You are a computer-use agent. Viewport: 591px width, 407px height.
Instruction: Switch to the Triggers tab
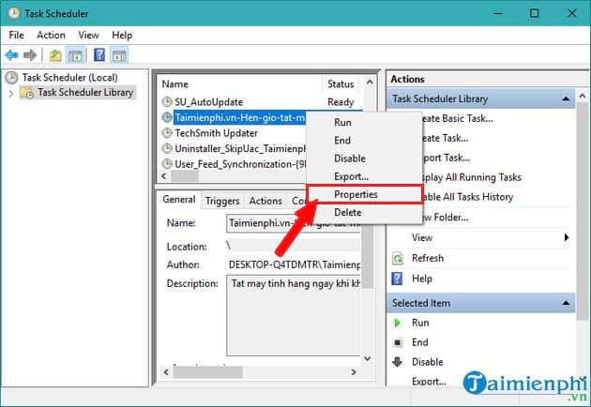222,201
